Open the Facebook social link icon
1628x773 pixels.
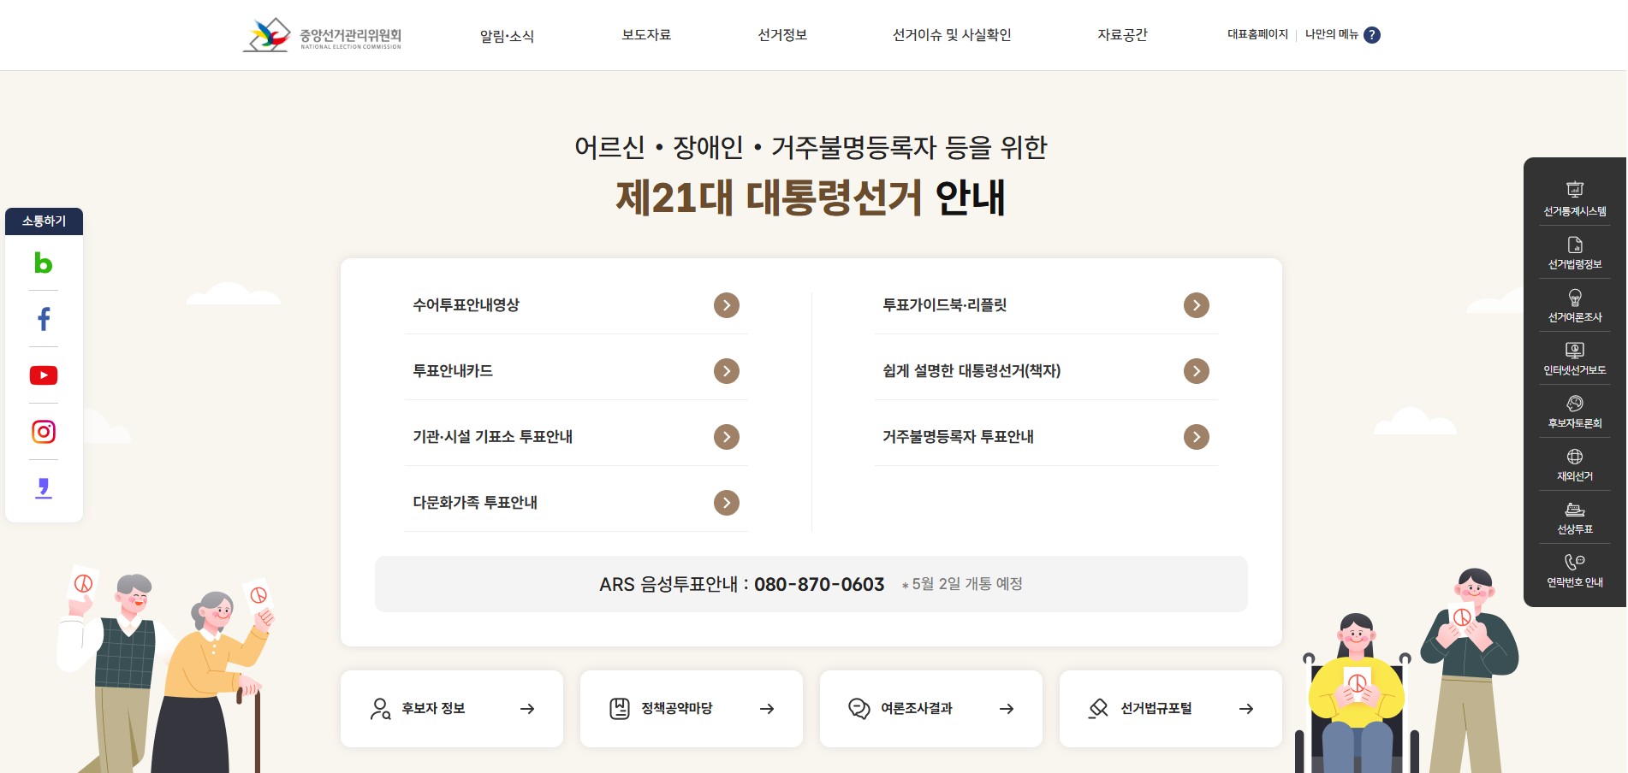point(44,319)
